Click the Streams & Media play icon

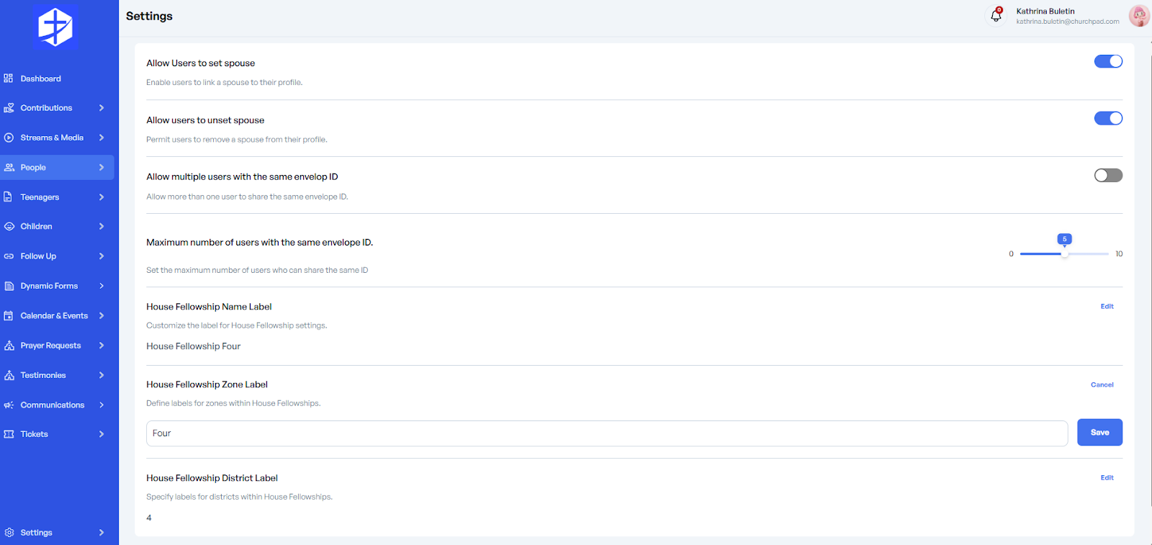(9, 138)
